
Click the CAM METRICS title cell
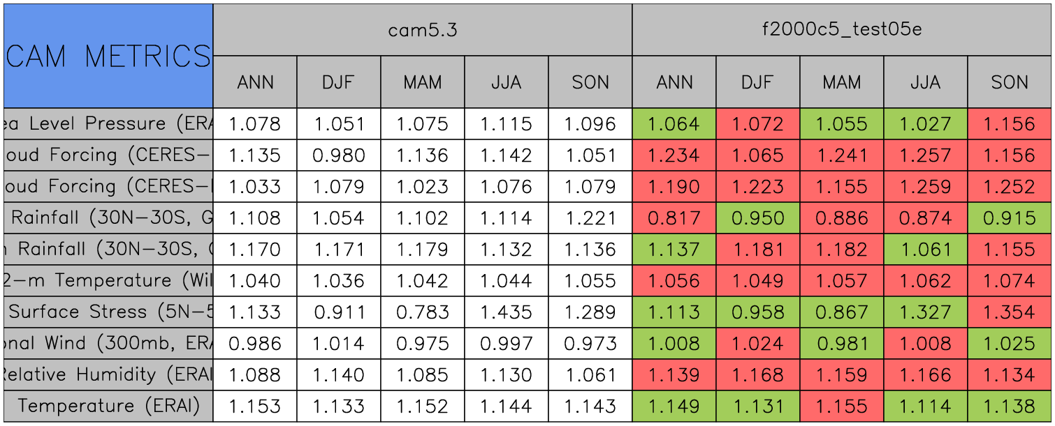click(x=108, y=56)
